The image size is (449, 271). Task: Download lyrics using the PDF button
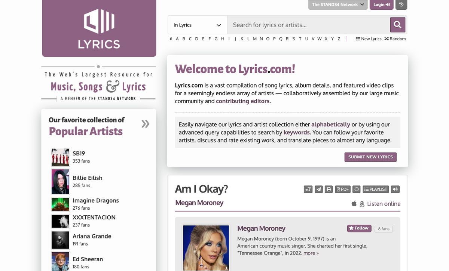[x=343, y=190]
